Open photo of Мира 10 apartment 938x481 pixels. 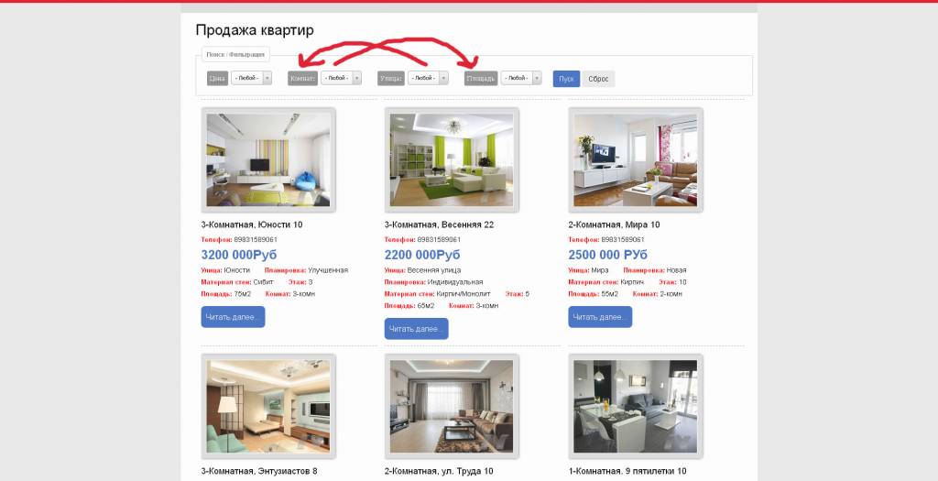[636, 159]
